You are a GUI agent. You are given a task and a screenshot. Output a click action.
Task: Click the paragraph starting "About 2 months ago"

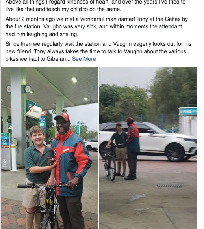point(96,26)
